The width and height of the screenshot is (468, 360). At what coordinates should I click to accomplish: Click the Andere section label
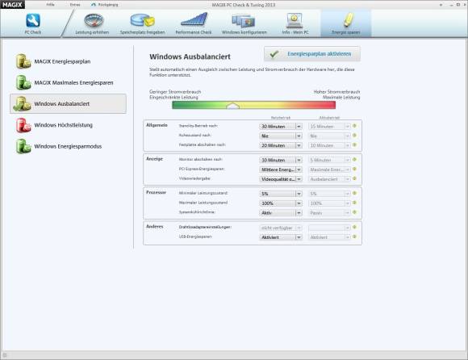click(155, 227)
